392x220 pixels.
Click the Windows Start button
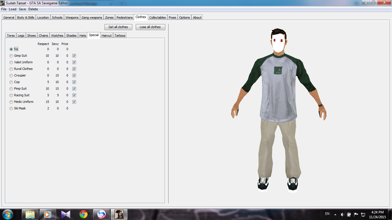[x=8, y=214]
